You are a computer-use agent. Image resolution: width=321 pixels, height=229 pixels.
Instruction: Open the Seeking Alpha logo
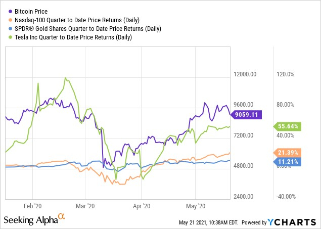pyautogui.click(x=30, y=220)
